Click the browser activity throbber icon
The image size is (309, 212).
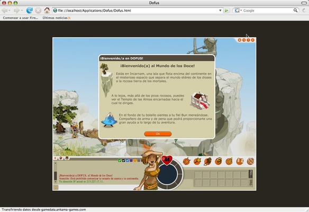pos(304,11)
